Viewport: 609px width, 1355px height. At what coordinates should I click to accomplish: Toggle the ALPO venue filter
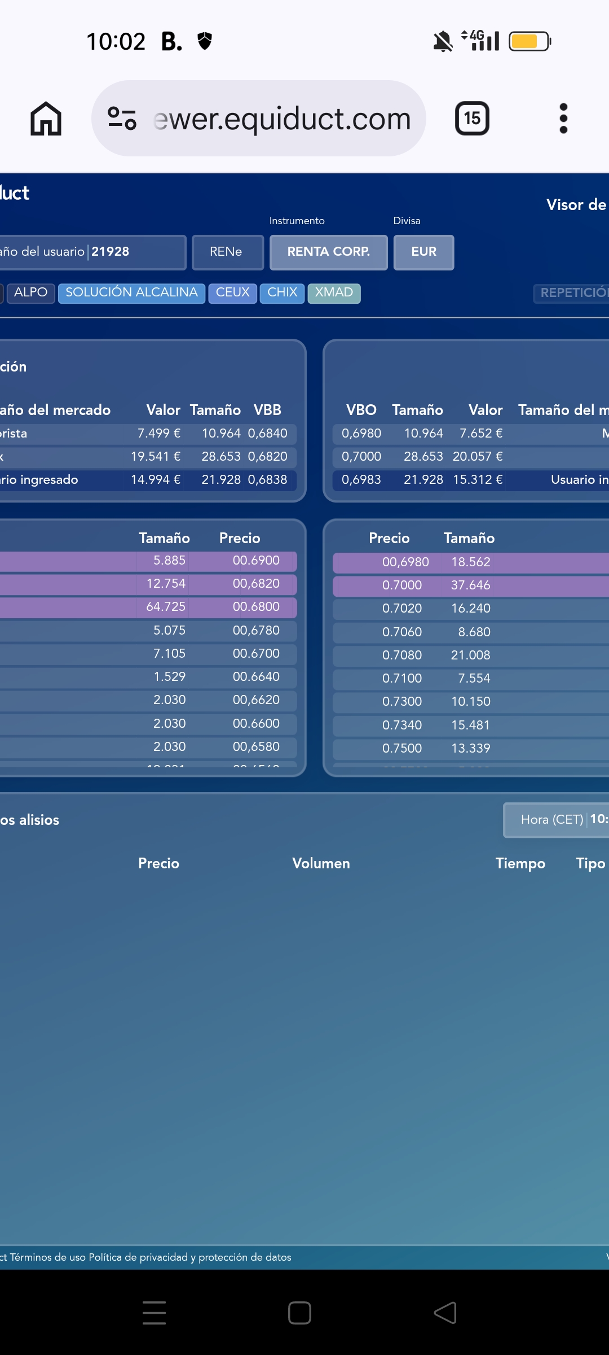point(31,293)
